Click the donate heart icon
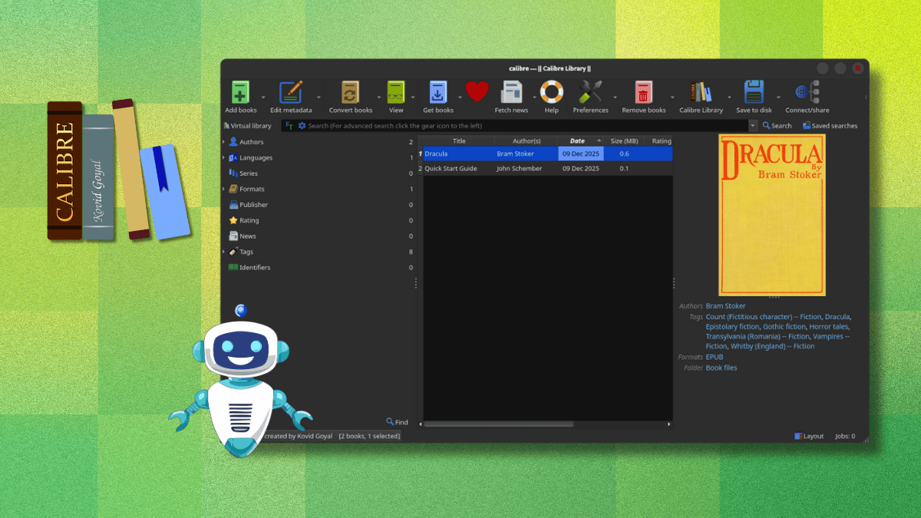921x518 pixels. pos(476,91)
